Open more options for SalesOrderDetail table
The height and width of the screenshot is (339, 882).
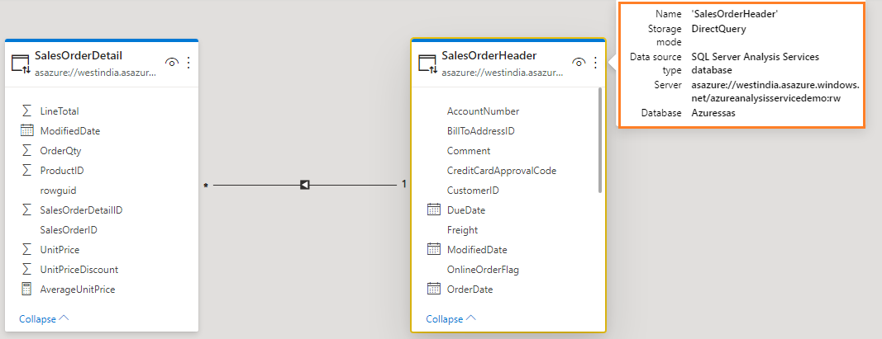[x=188, y=63]
